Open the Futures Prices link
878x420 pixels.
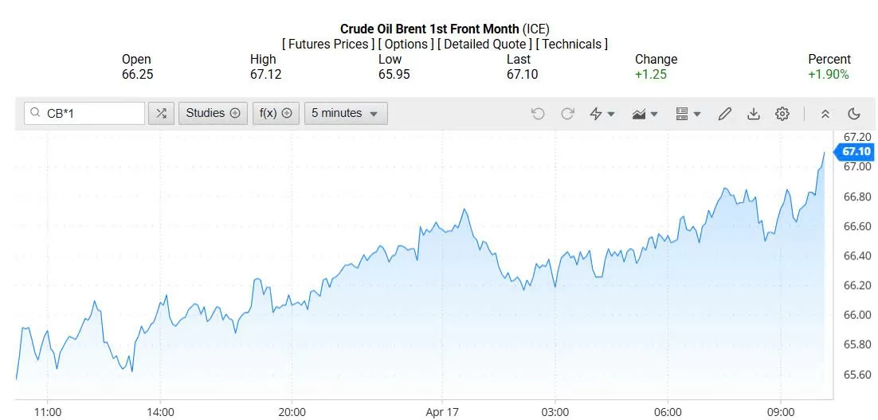(329, 45)
